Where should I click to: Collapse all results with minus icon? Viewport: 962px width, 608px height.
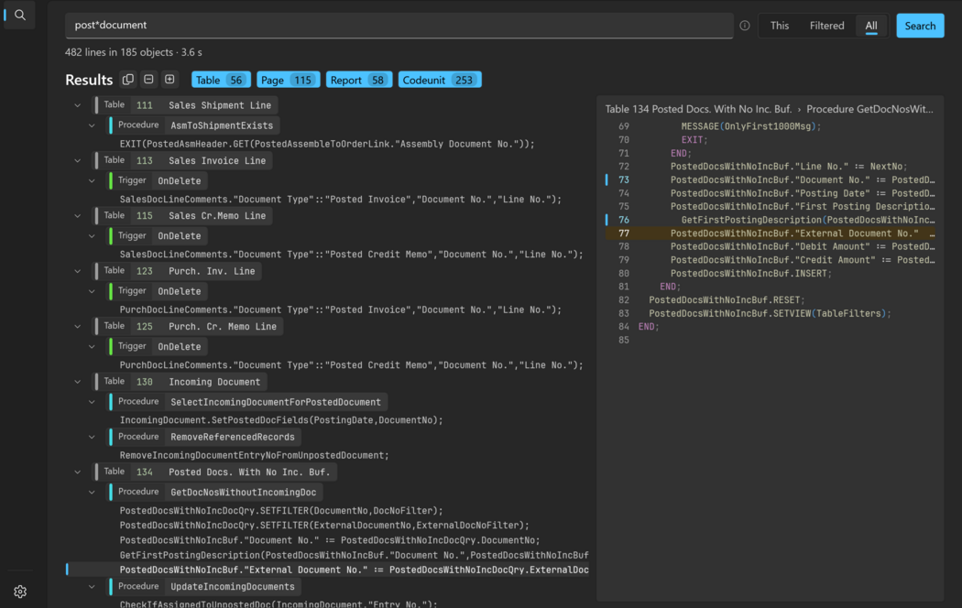[149, 79]
